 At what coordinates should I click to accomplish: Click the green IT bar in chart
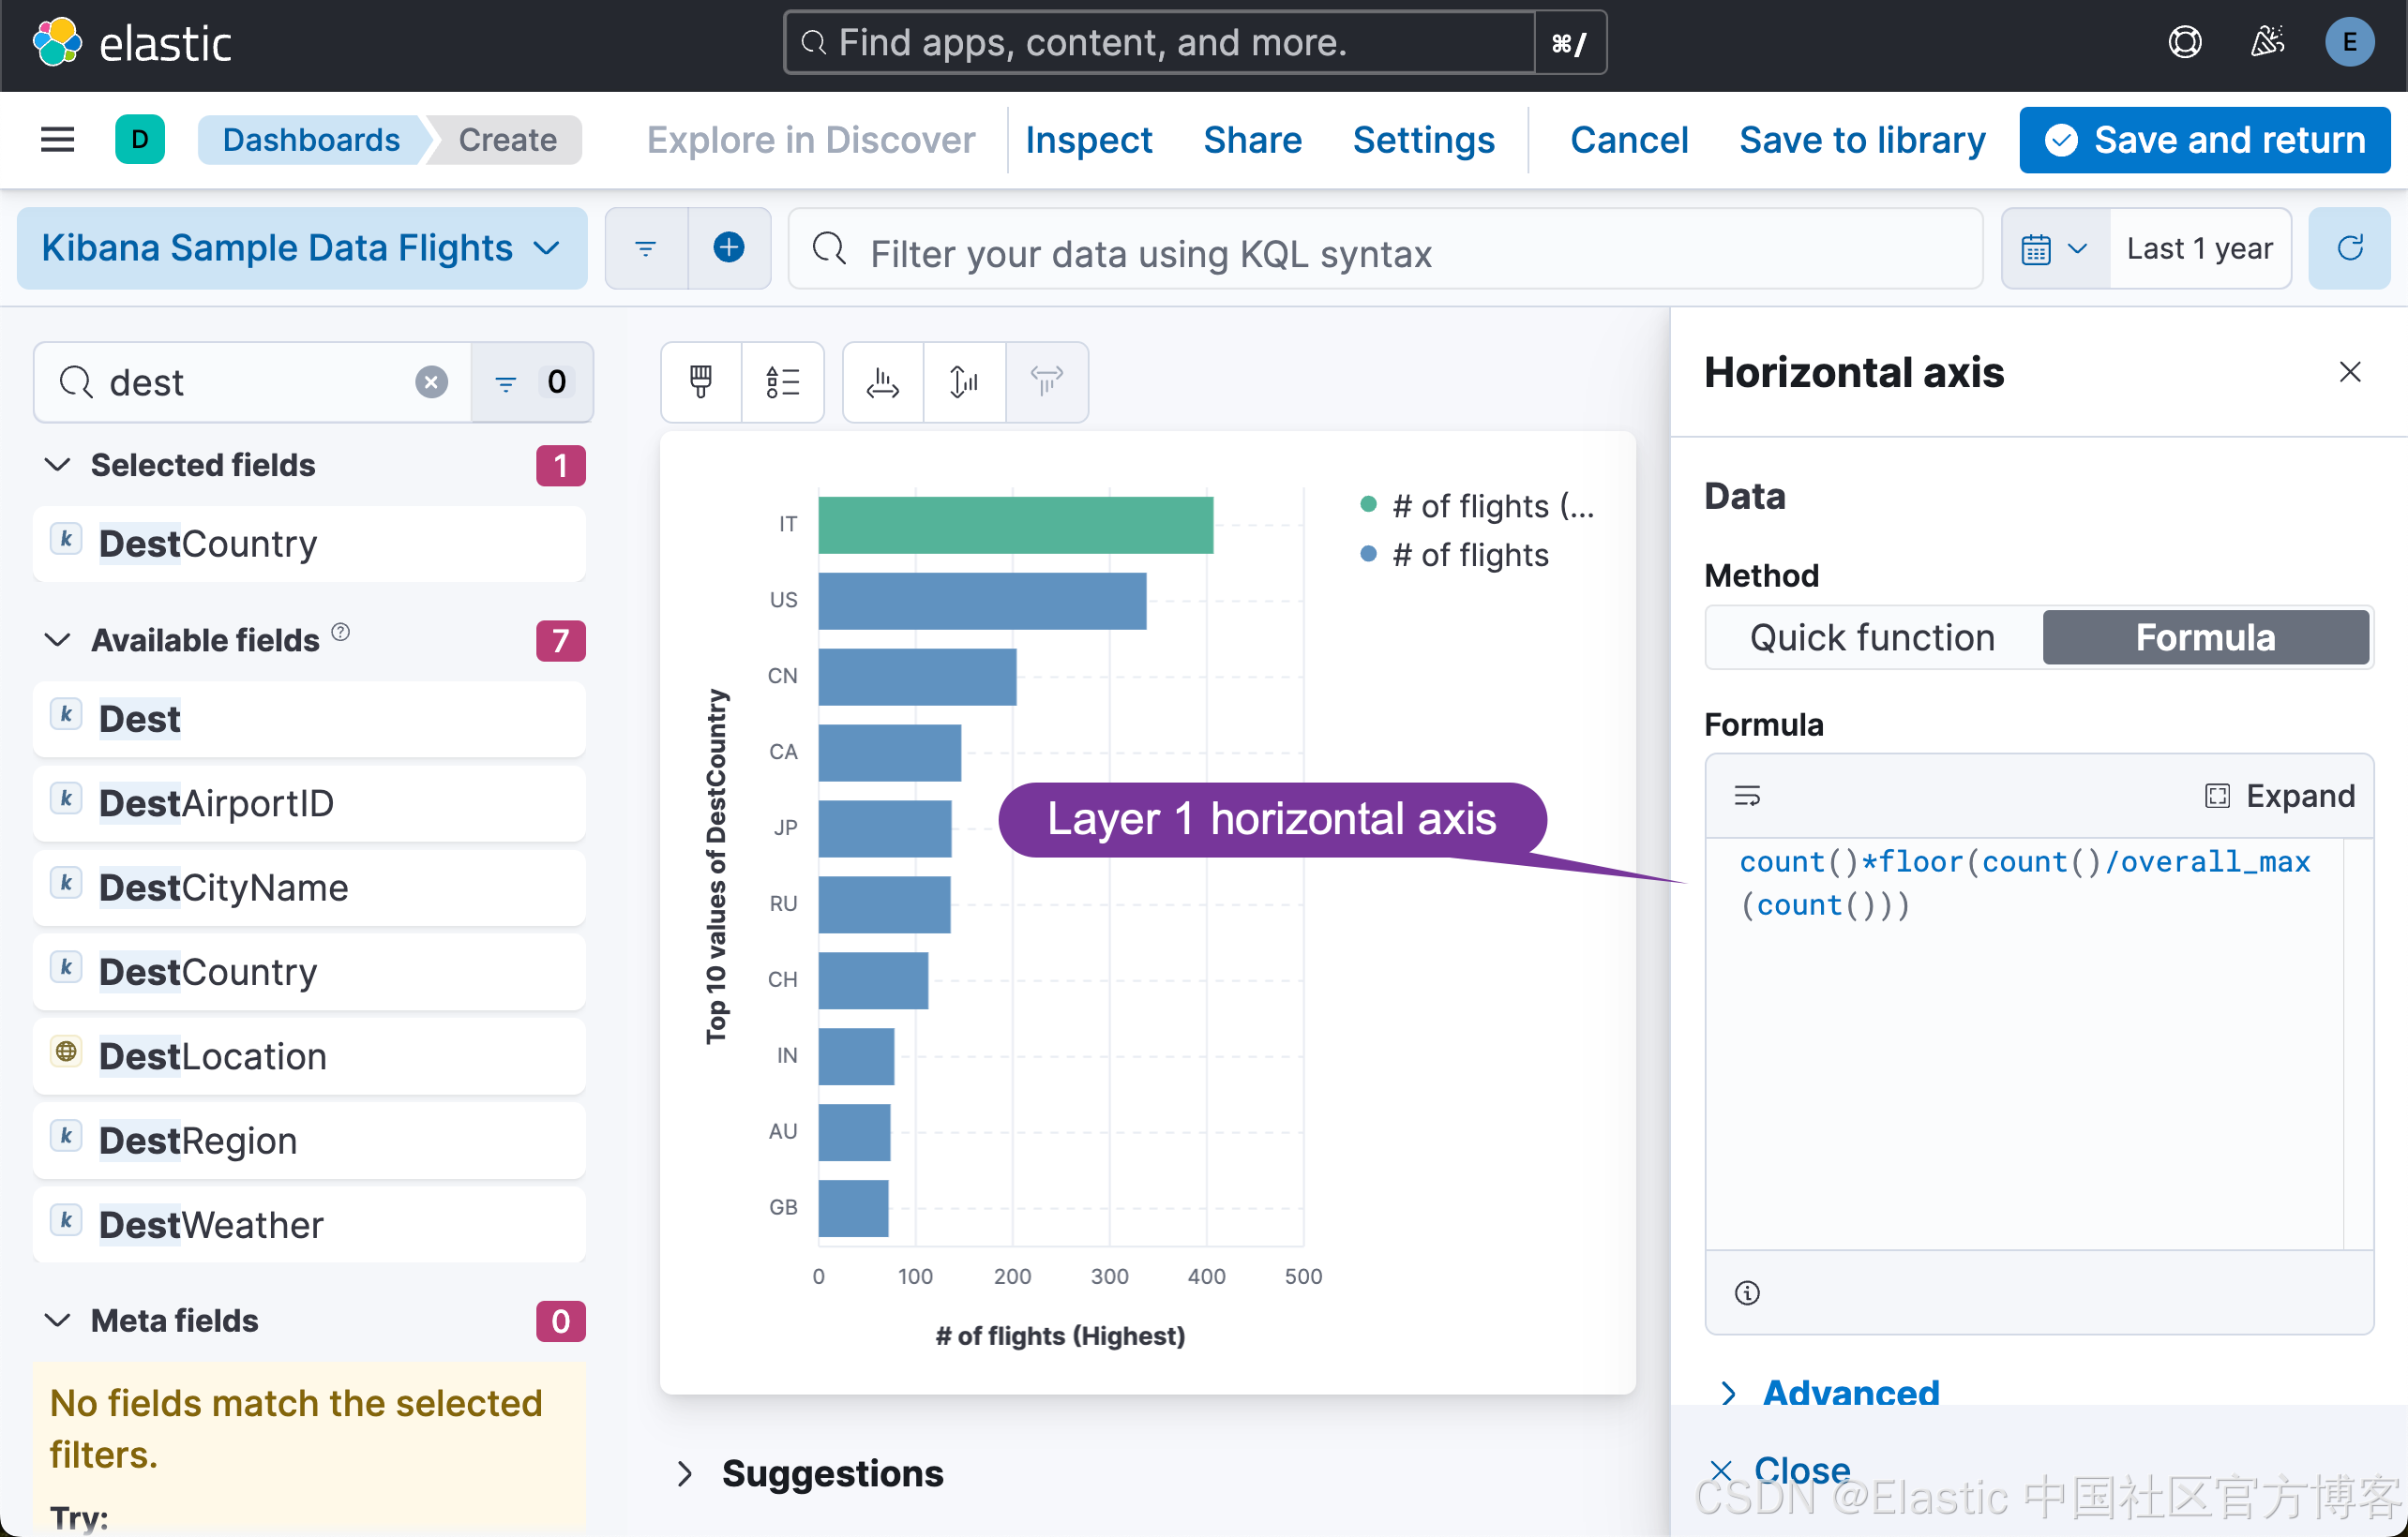[1015, 525]
